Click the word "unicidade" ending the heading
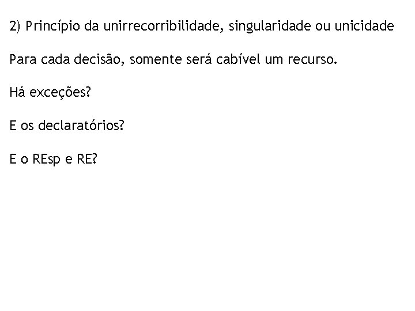The height and width of the screenshot is (311, 415). [x=366, y=26]
